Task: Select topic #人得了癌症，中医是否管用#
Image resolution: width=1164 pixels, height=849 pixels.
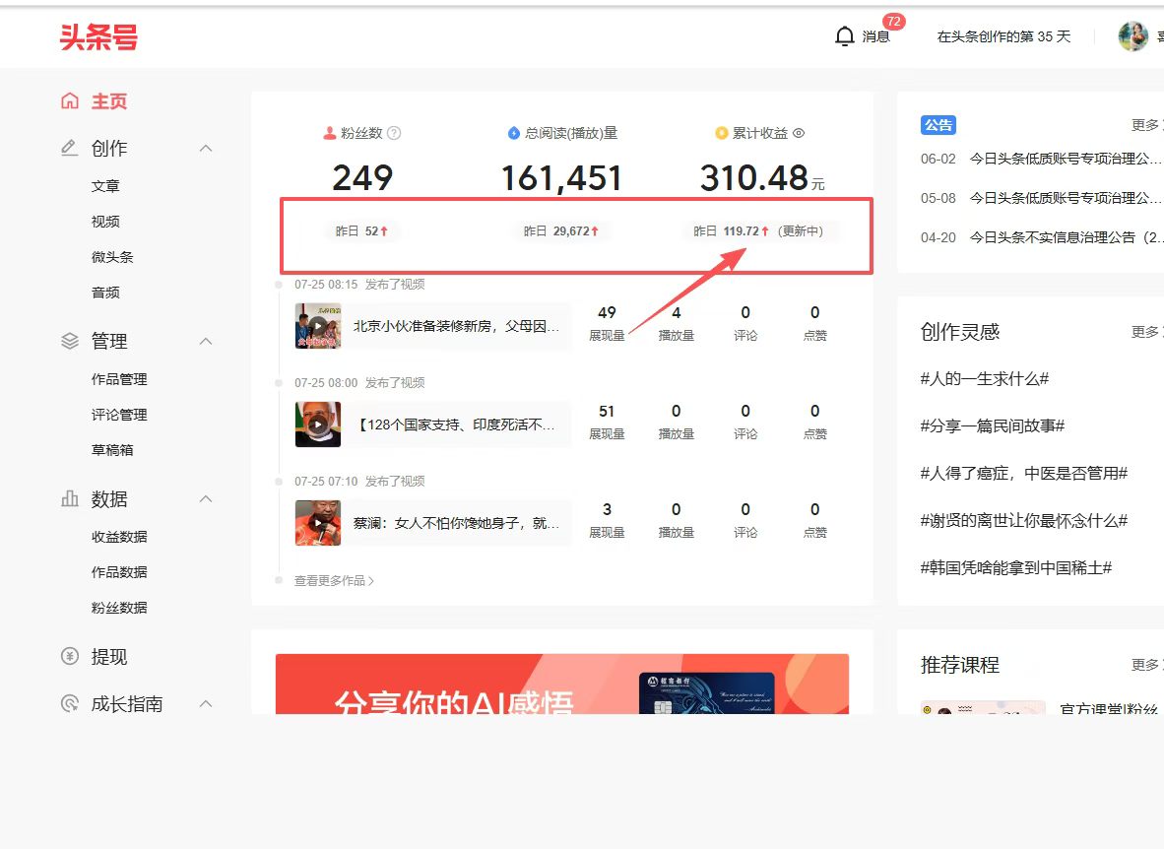Action: coord(1024,473)
